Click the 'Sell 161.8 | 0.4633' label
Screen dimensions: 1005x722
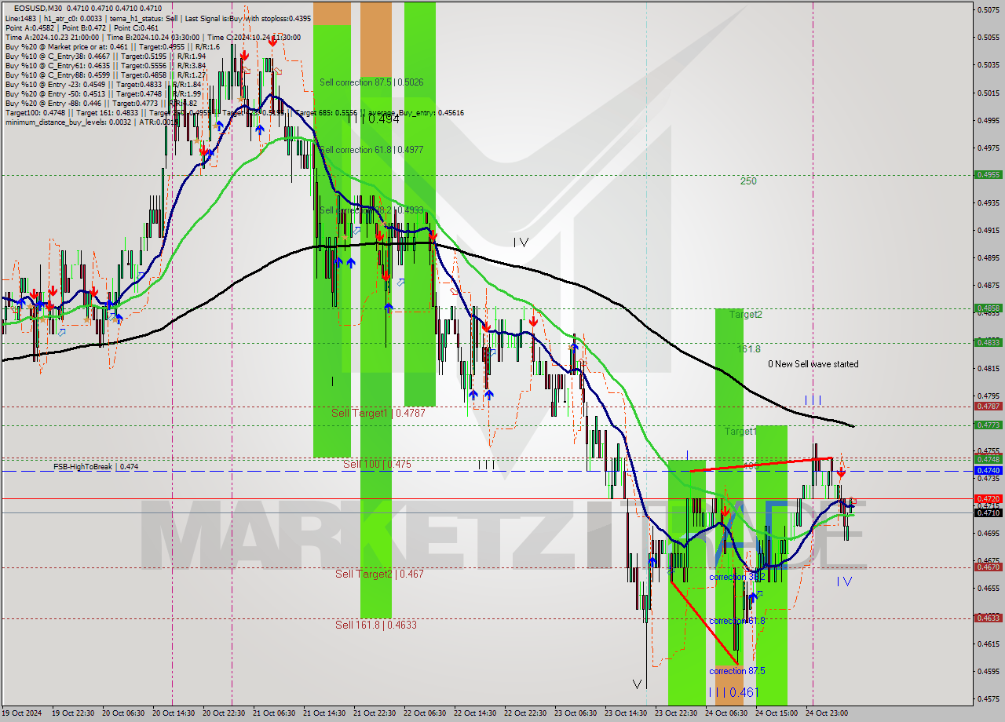(376, 625)
